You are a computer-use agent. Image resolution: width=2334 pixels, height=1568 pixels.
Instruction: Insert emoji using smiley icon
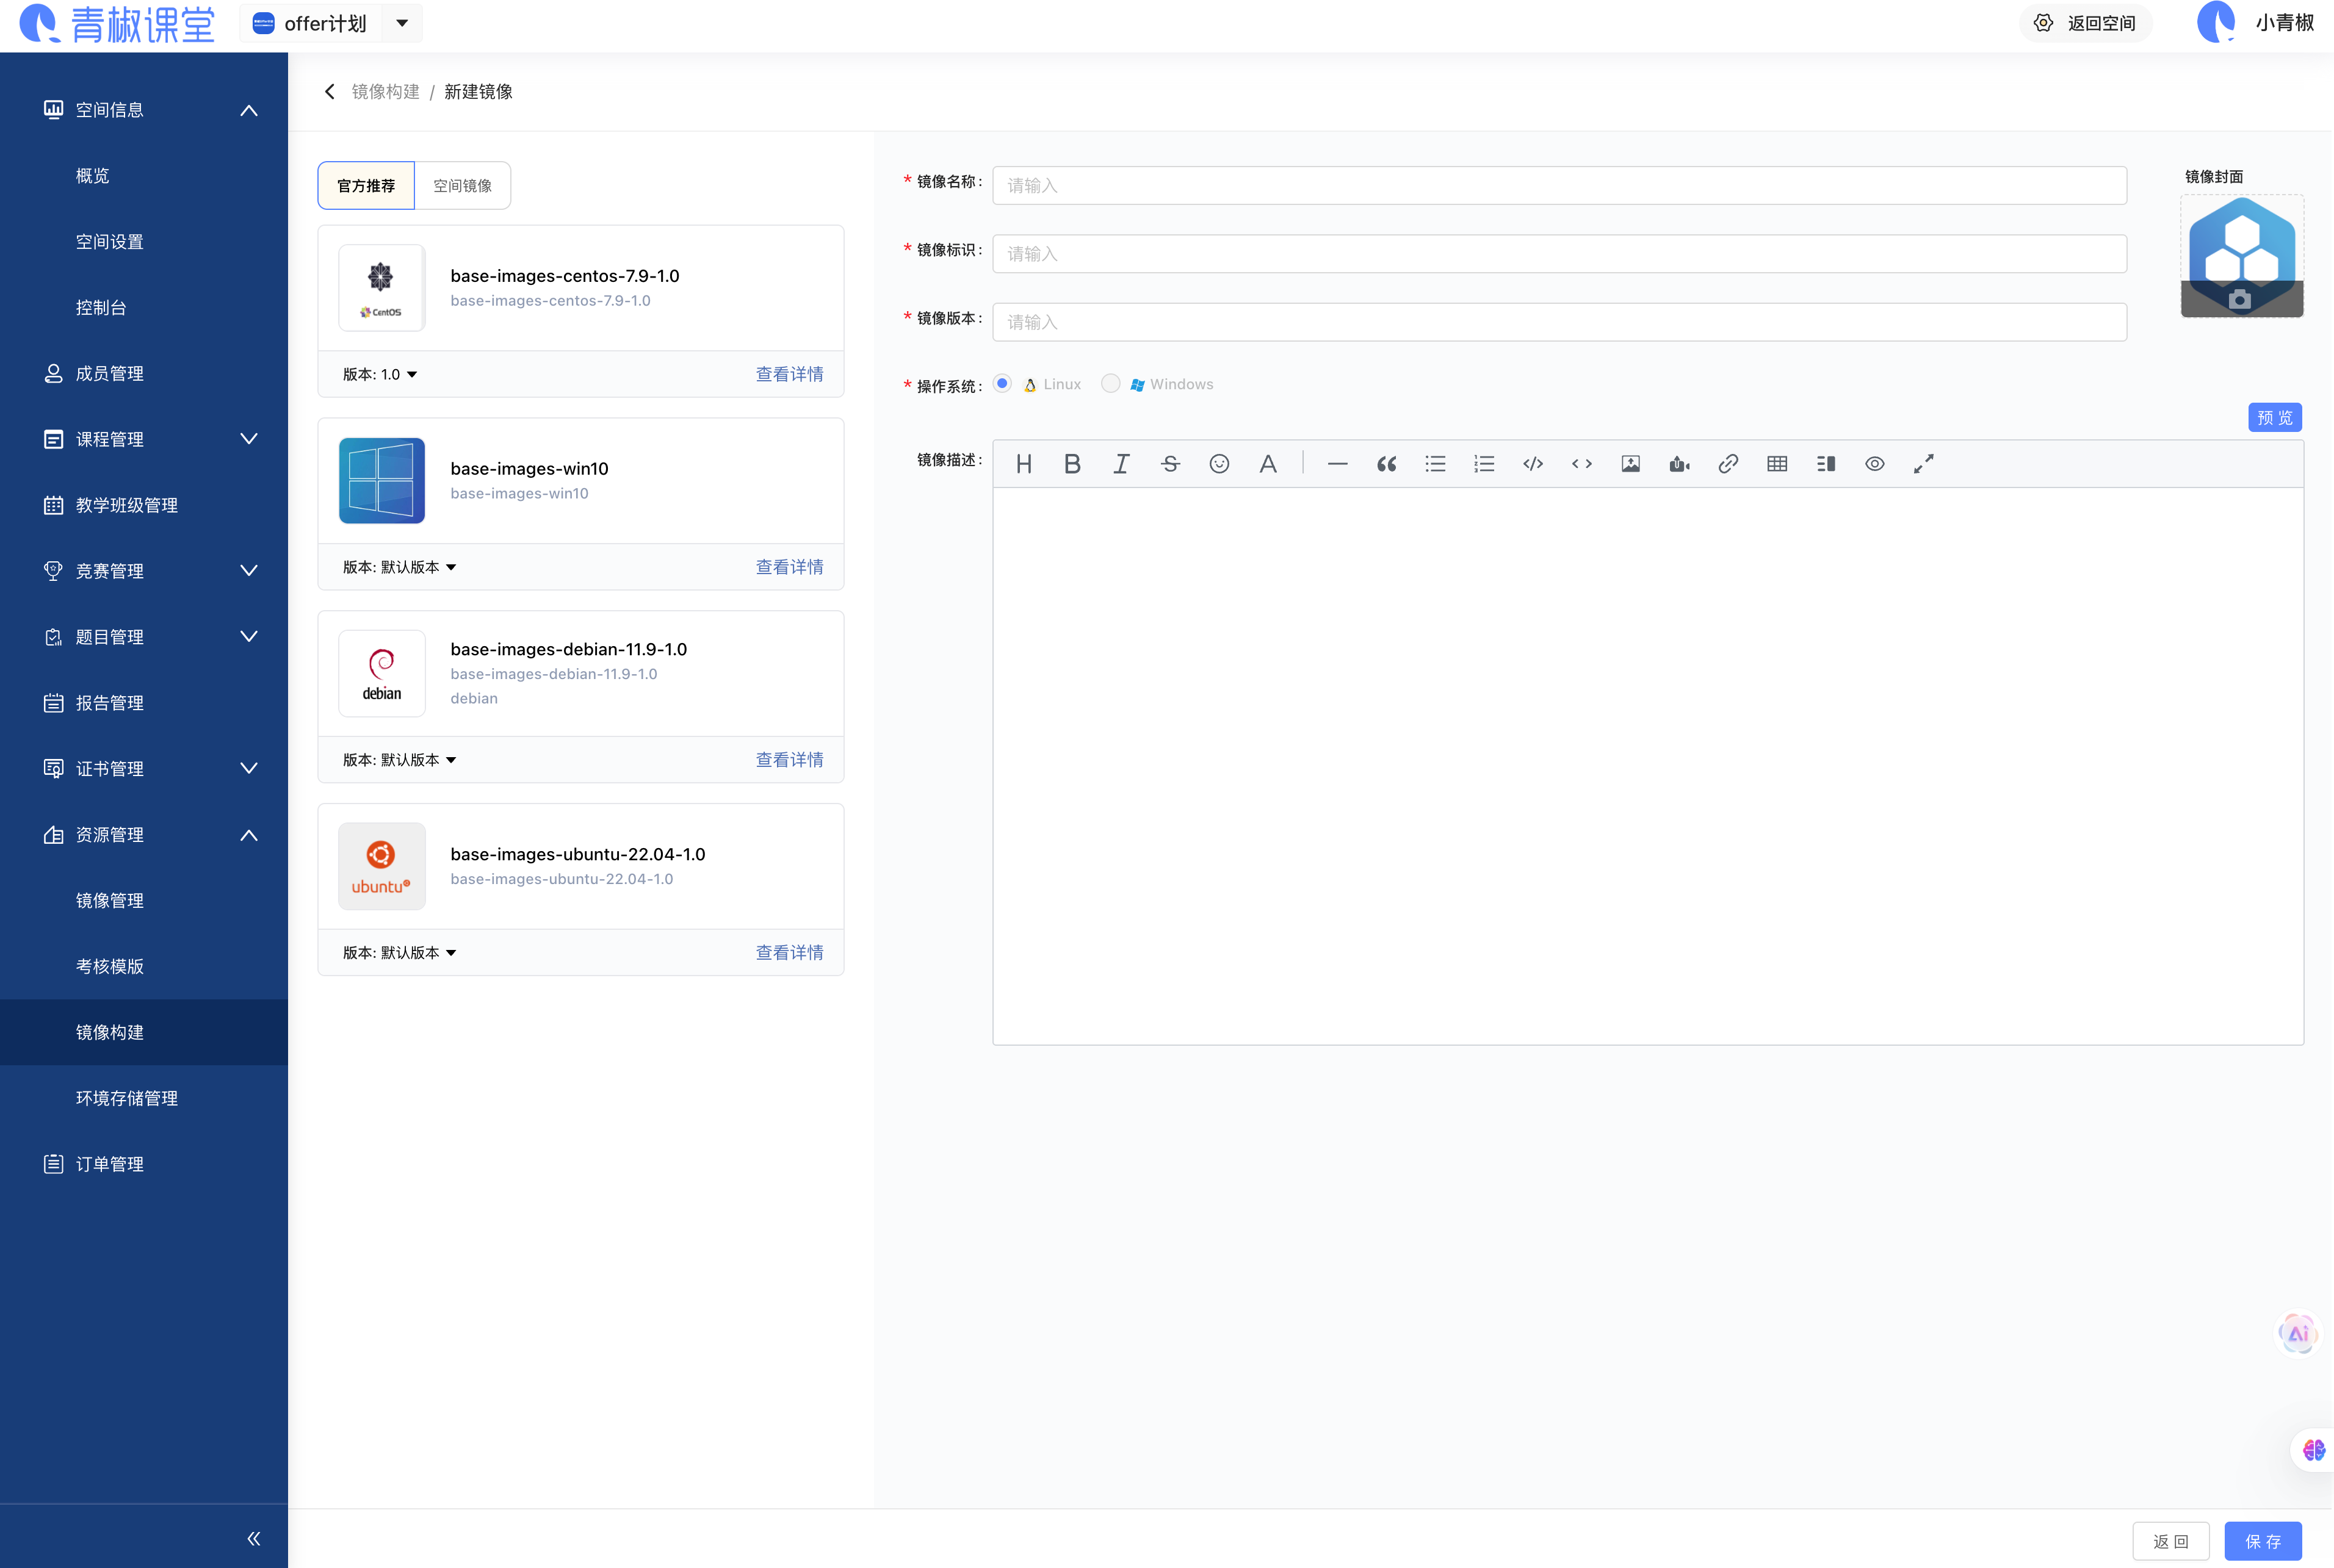coord(1218,464)
